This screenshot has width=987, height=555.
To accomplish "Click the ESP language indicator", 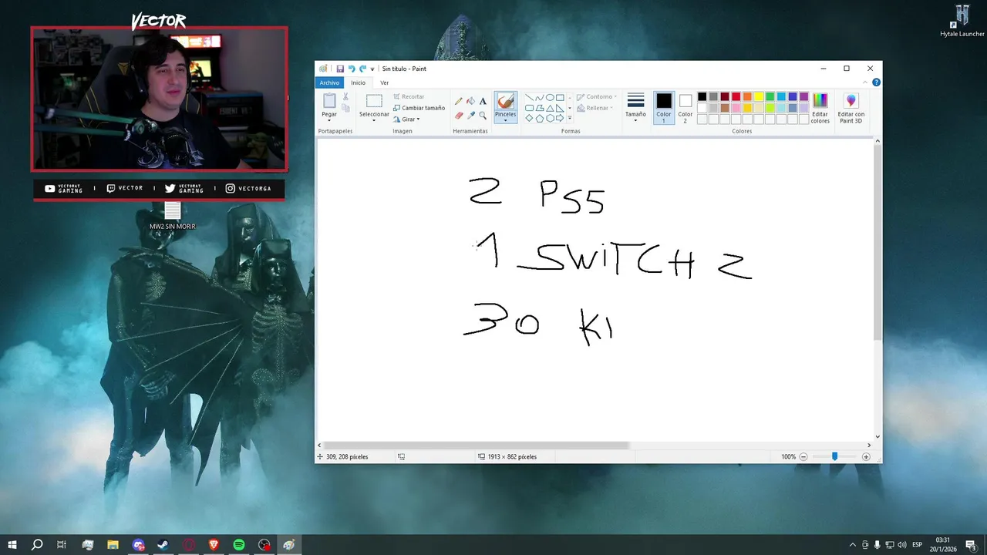I will coord(918,545).
